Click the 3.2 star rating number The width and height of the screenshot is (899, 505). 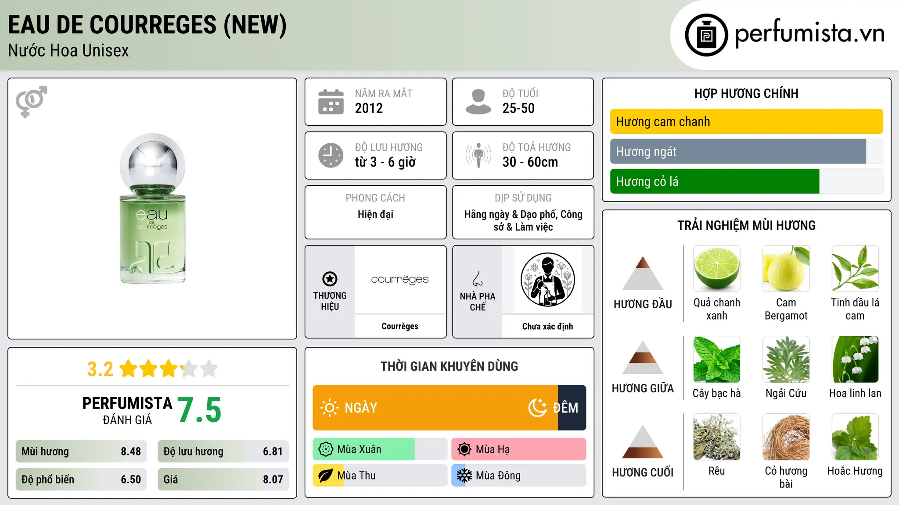(x=100, y=369)
